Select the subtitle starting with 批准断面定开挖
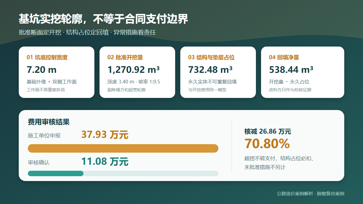This screenshot has width=363, height=204. 87,32
